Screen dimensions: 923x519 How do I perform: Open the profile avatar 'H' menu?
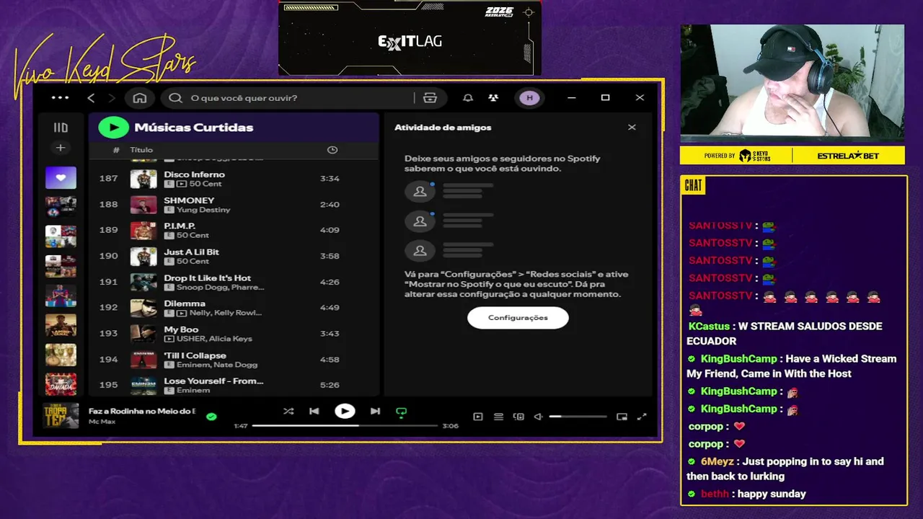pyautogui.click(x=529, y=98)
